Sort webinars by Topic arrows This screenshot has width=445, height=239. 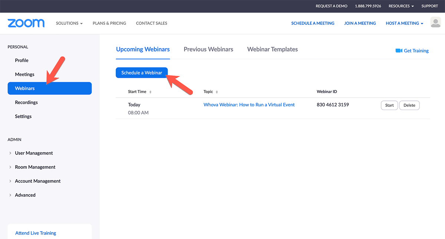click(x=217, y=92)
